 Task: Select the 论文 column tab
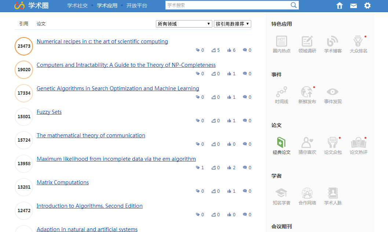[41, 24]
